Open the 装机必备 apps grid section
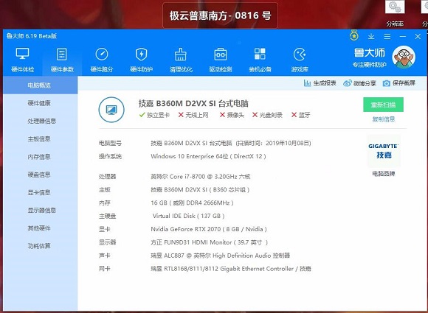This screenshot has width=428, height=313. coord(260,60)
